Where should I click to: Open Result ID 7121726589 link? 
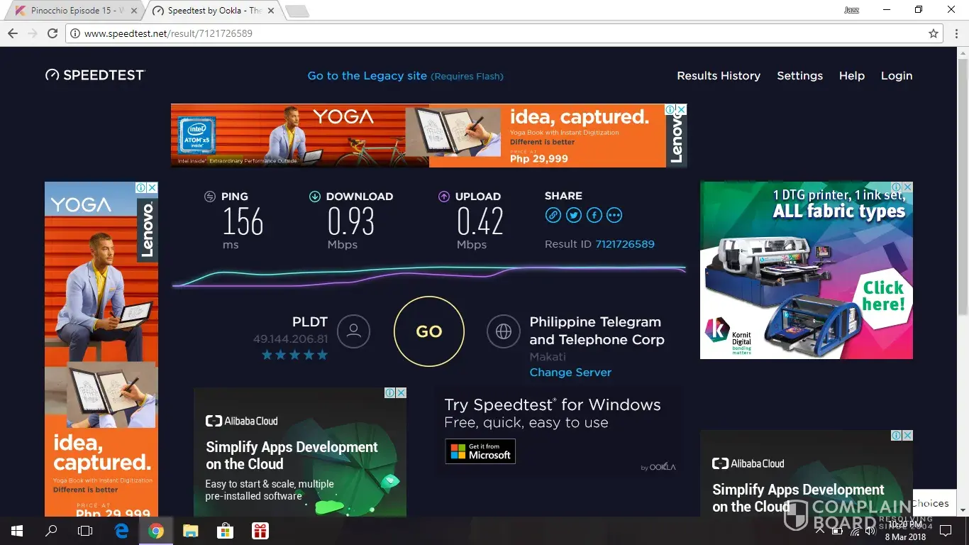coord(625,244)
